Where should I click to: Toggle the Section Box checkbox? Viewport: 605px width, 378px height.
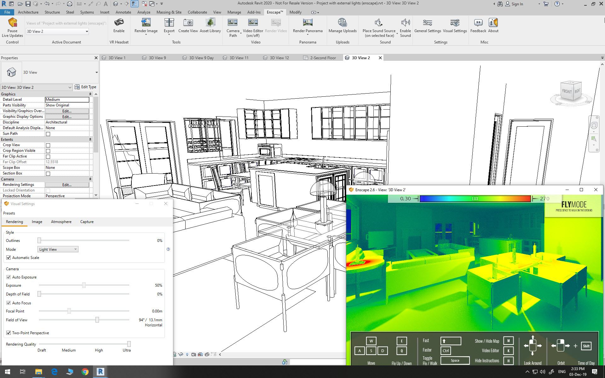48,174
